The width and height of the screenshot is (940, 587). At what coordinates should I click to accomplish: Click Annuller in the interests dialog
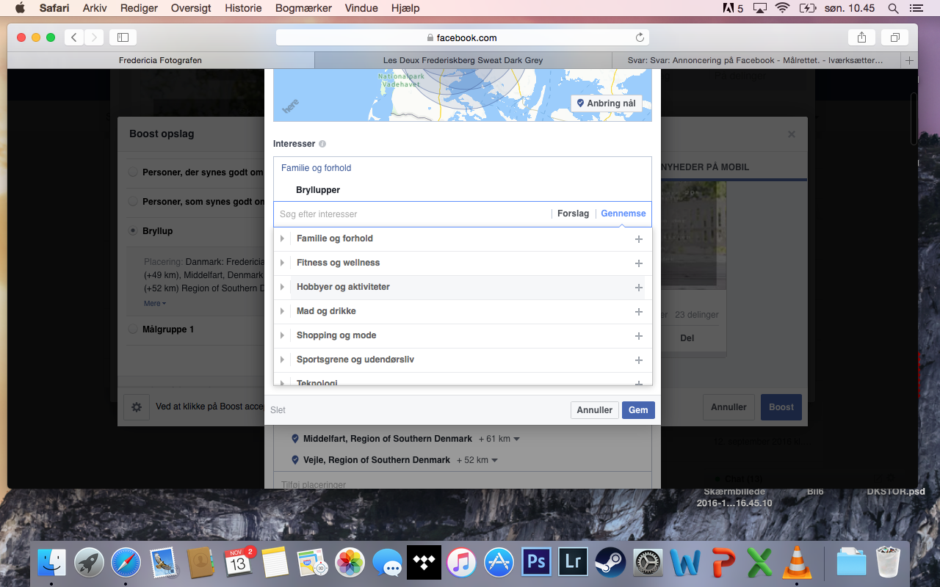[x=595, y=410]
